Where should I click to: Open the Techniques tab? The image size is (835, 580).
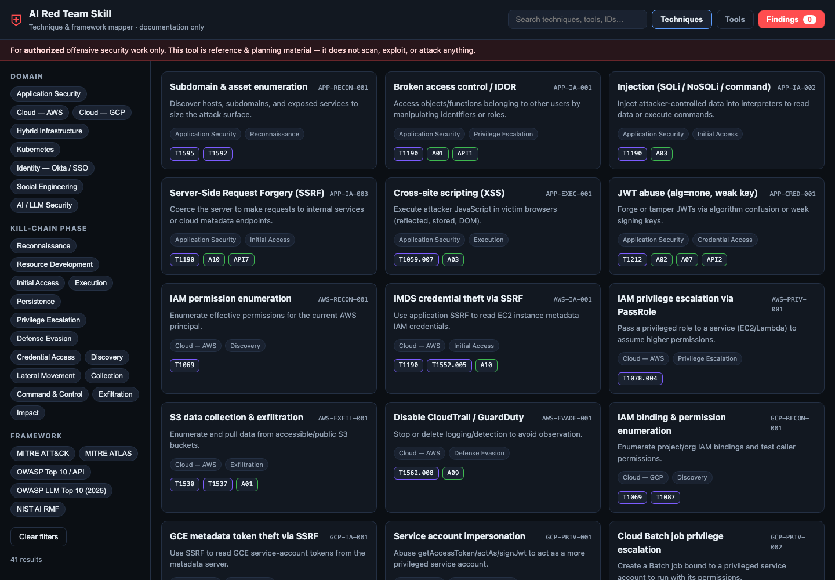coord(681,19)
